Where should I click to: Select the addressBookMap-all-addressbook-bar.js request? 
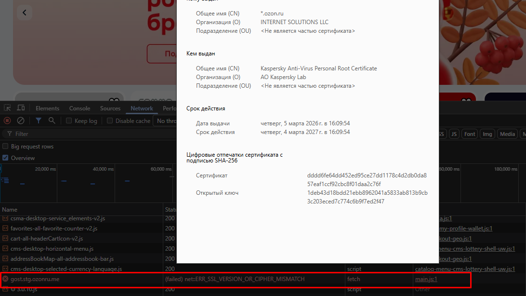point(62,259)
